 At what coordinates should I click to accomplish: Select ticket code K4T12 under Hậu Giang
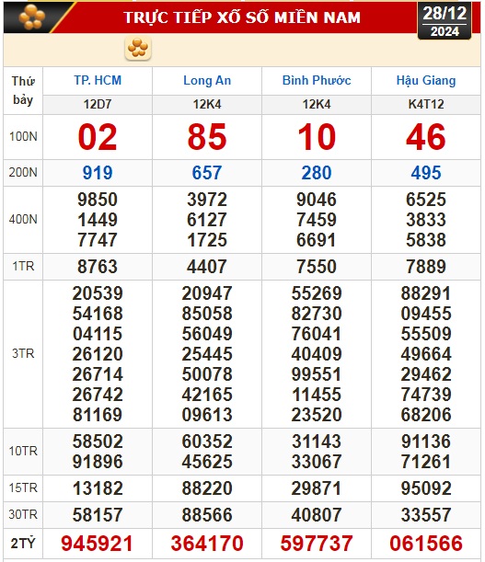tap(426, 104)
